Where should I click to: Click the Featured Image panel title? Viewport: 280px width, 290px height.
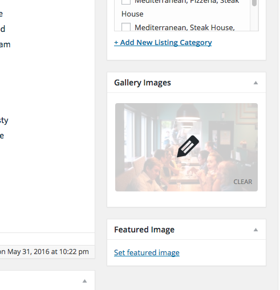(144, 230)
